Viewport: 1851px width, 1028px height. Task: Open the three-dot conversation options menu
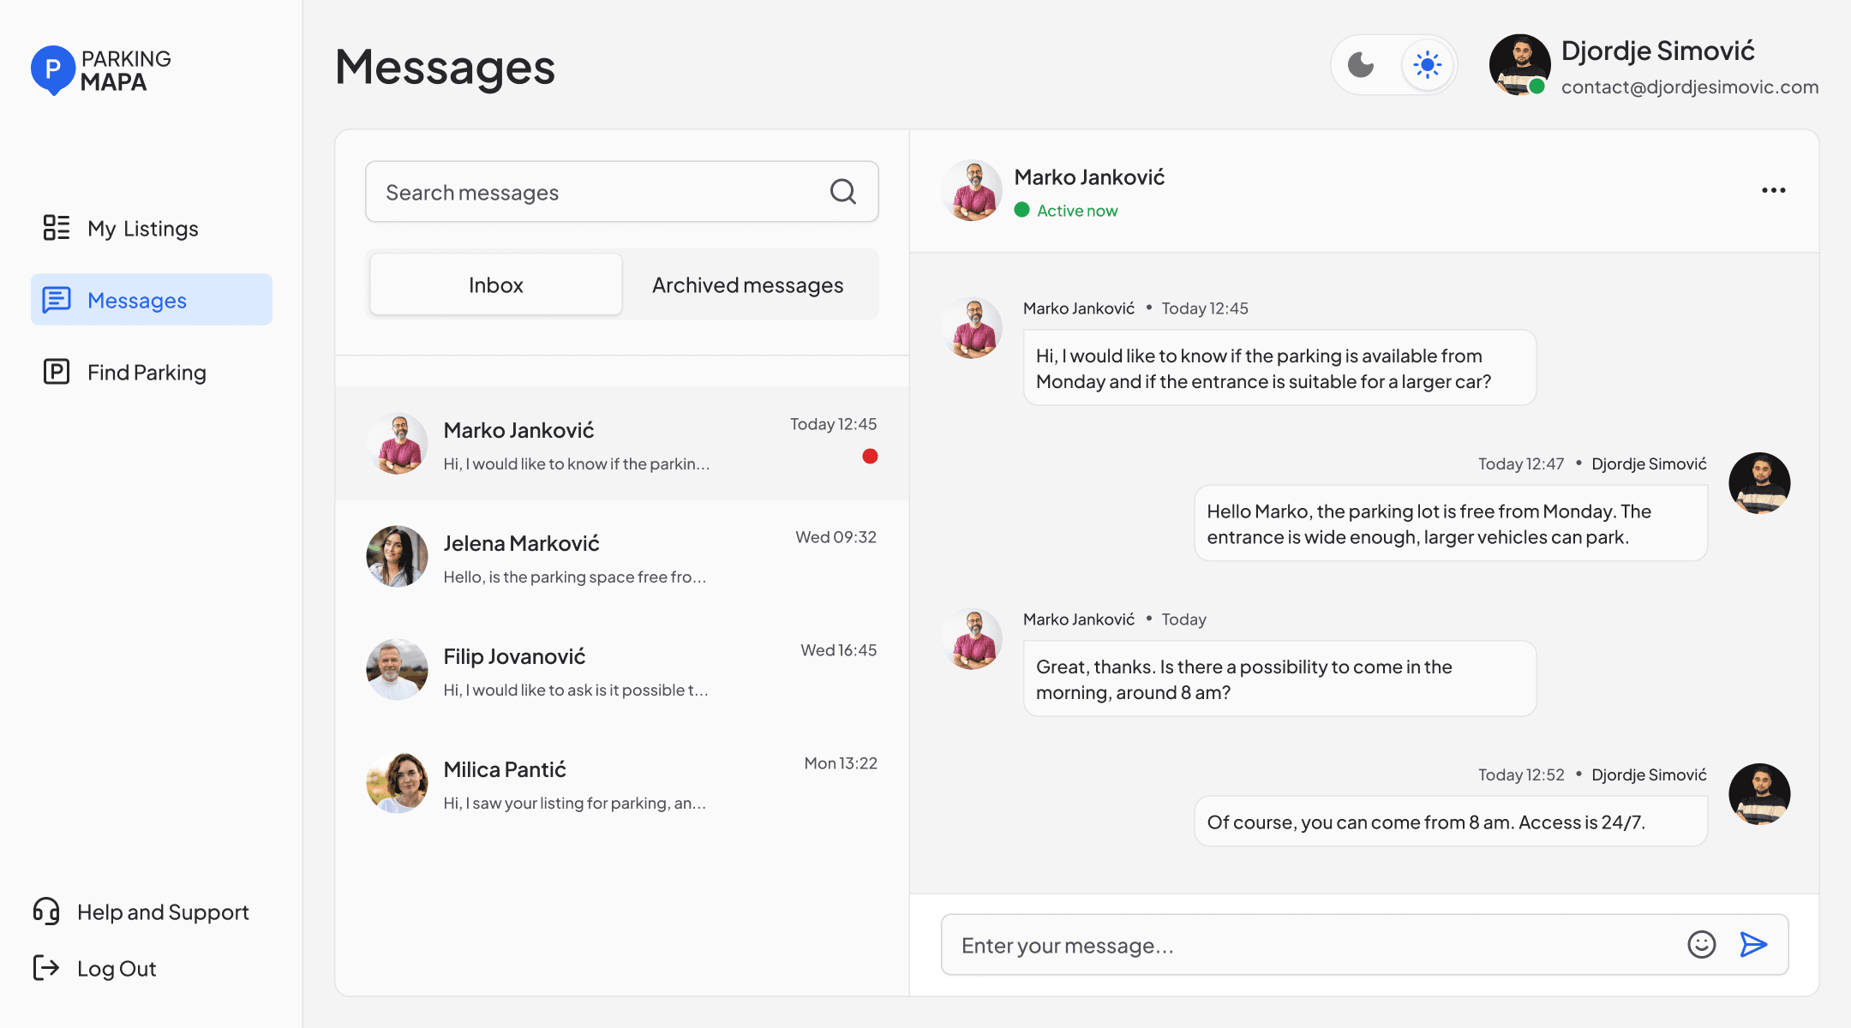click(x=1773, y=190)
